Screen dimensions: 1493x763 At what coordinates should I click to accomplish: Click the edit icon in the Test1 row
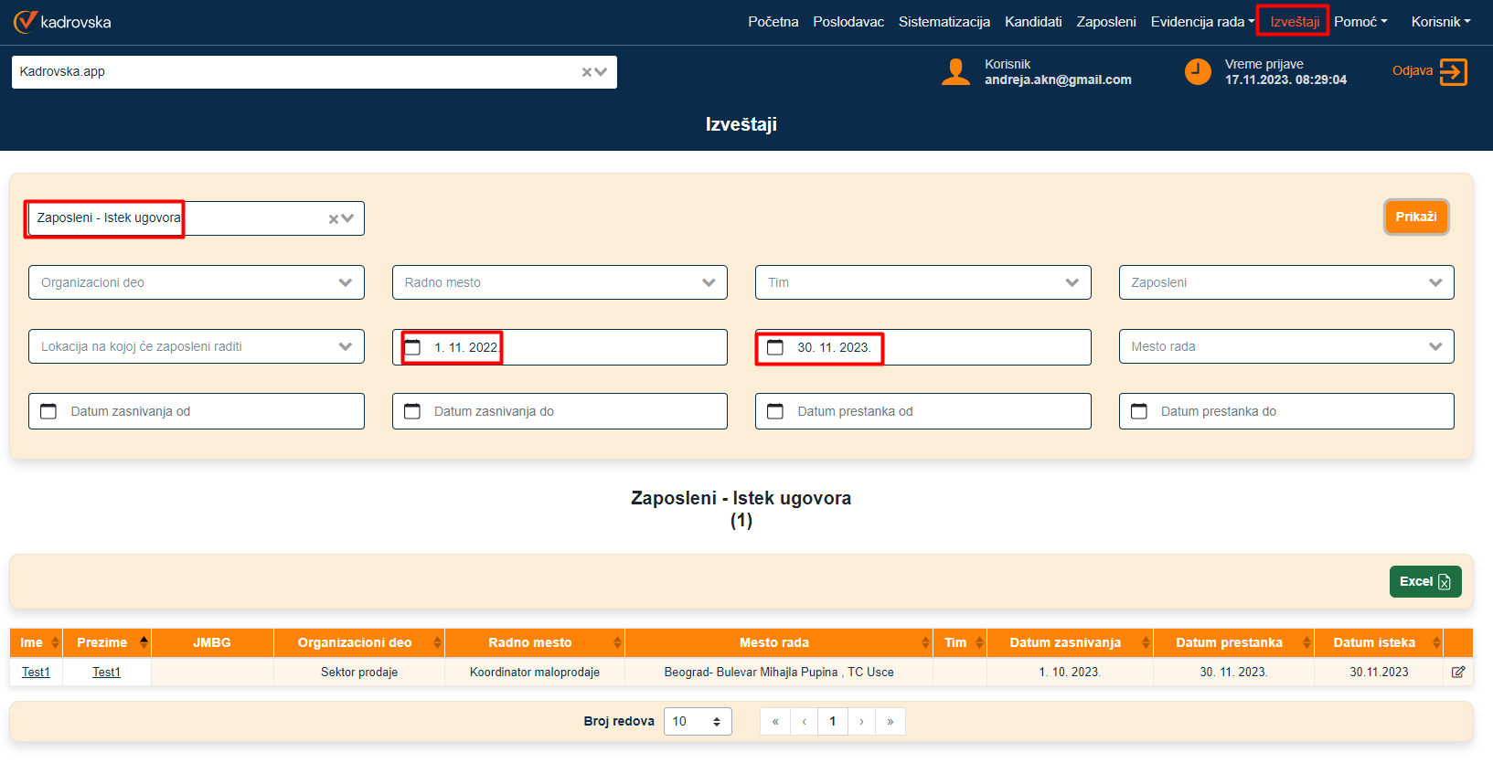(x=1458, y=672)
